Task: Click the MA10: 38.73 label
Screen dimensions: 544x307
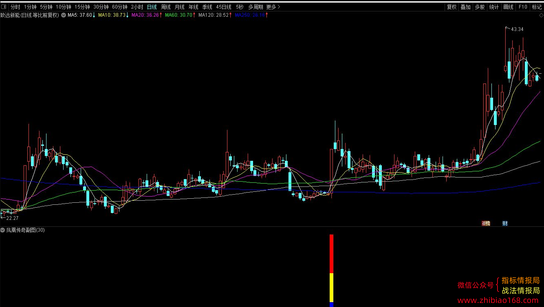Action: tap(111, 15)
